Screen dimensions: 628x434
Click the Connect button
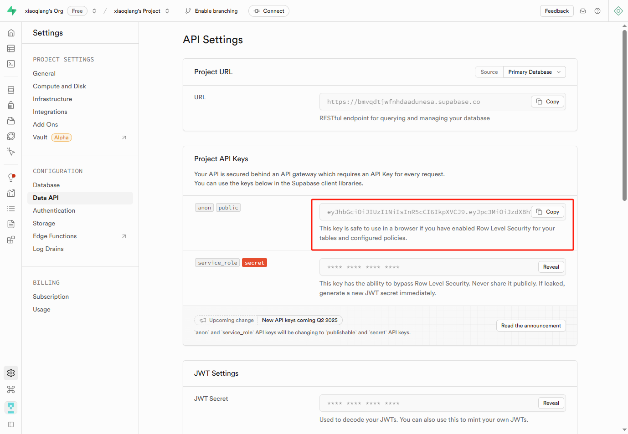pos(269,11)
